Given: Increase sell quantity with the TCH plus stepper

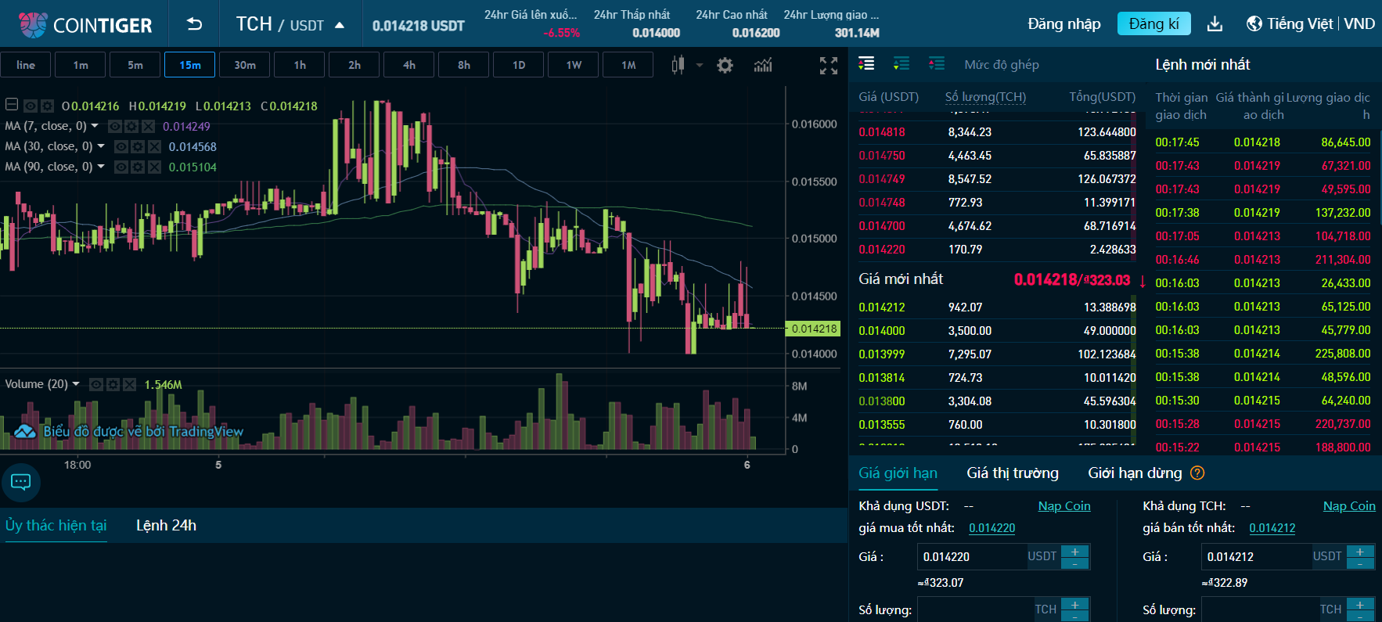Looking at the screenshot, I should click(x=1360, y=605).
